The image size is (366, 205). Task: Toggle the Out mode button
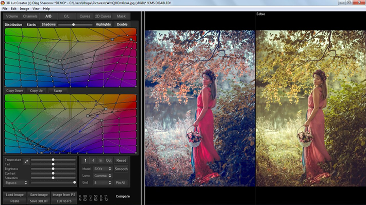coord(109,161)
